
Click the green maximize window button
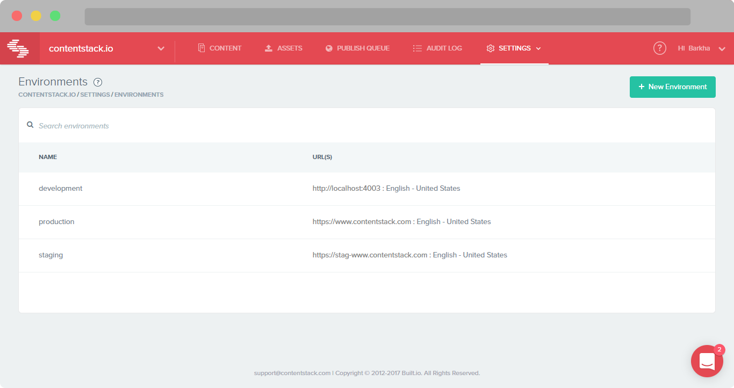(x=55, y=16)
